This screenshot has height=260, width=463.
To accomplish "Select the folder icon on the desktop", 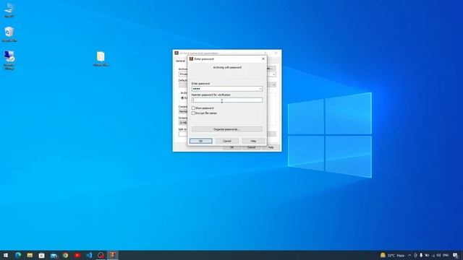I will coord(101,58).
